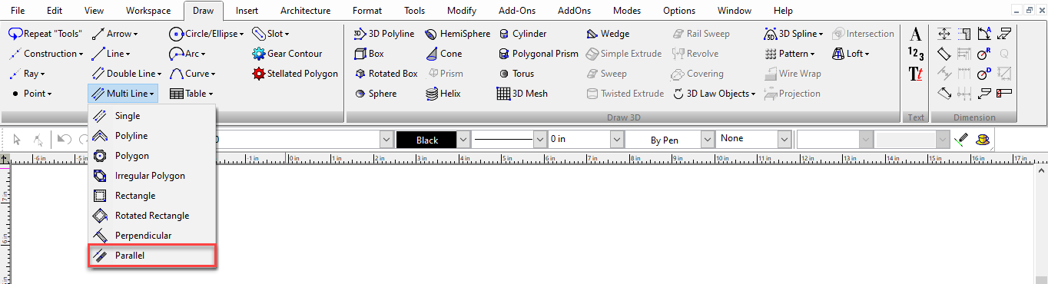Select the HemiSphere tool

pyautogui.click(x=457, y=34)
